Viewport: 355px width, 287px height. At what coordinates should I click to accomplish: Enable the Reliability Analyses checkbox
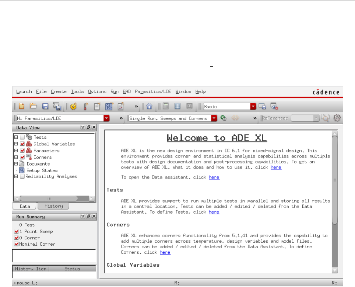coord(22,176)
